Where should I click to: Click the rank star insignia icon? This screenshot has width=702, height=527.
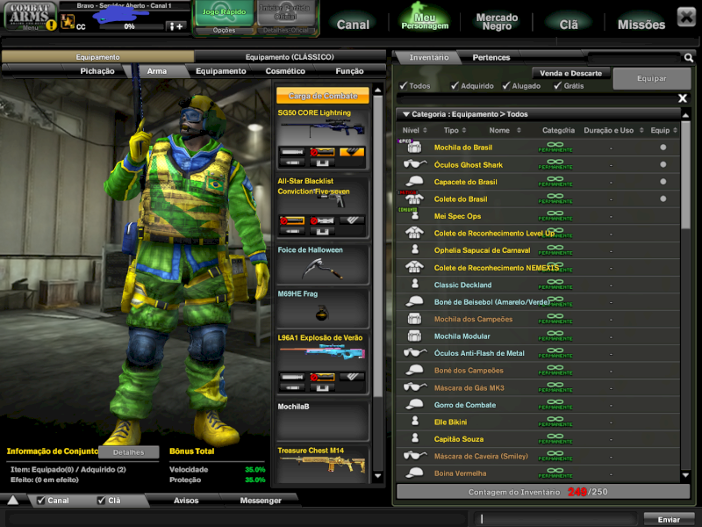point(68,21)
